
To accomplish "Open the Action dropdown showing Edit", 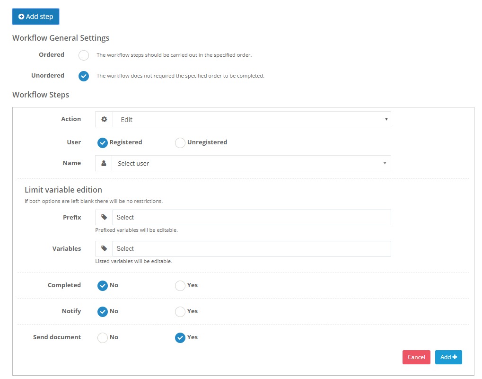I will pos(252,119).
